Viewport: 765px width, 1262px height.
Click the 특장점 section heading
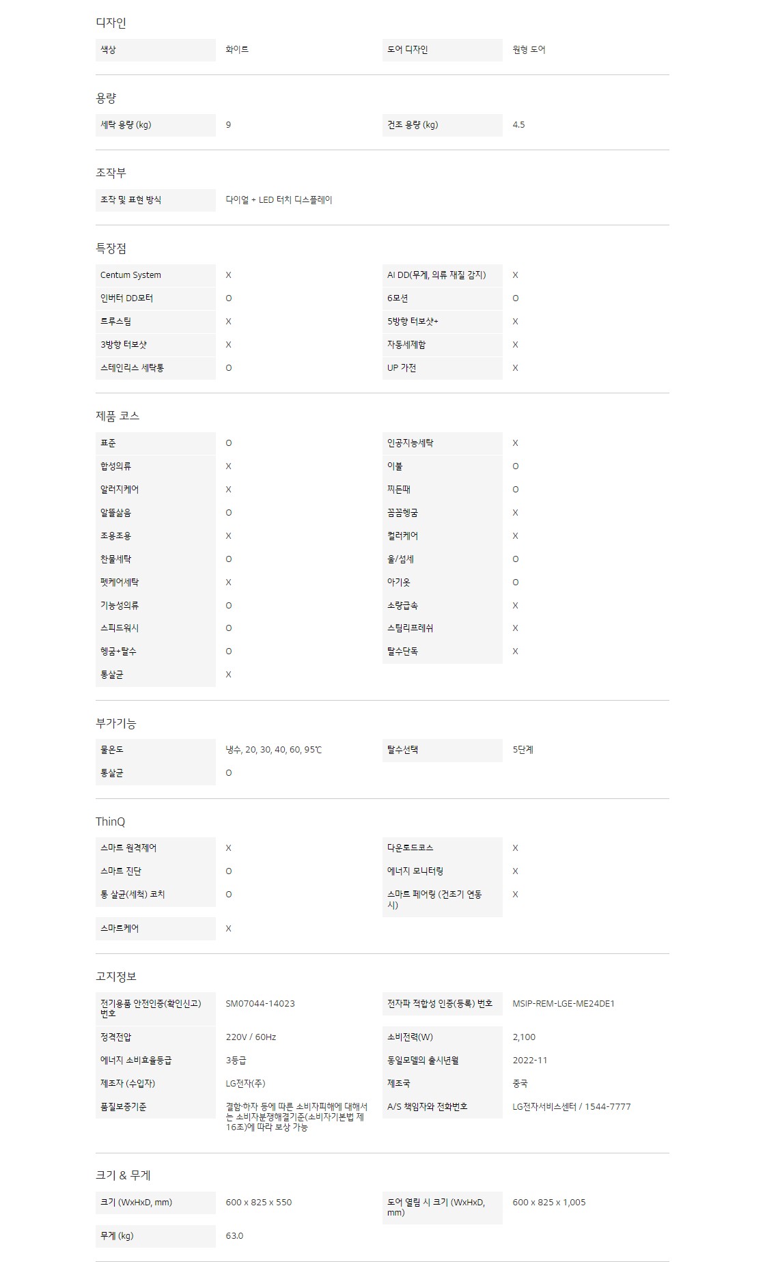(111, 249)
